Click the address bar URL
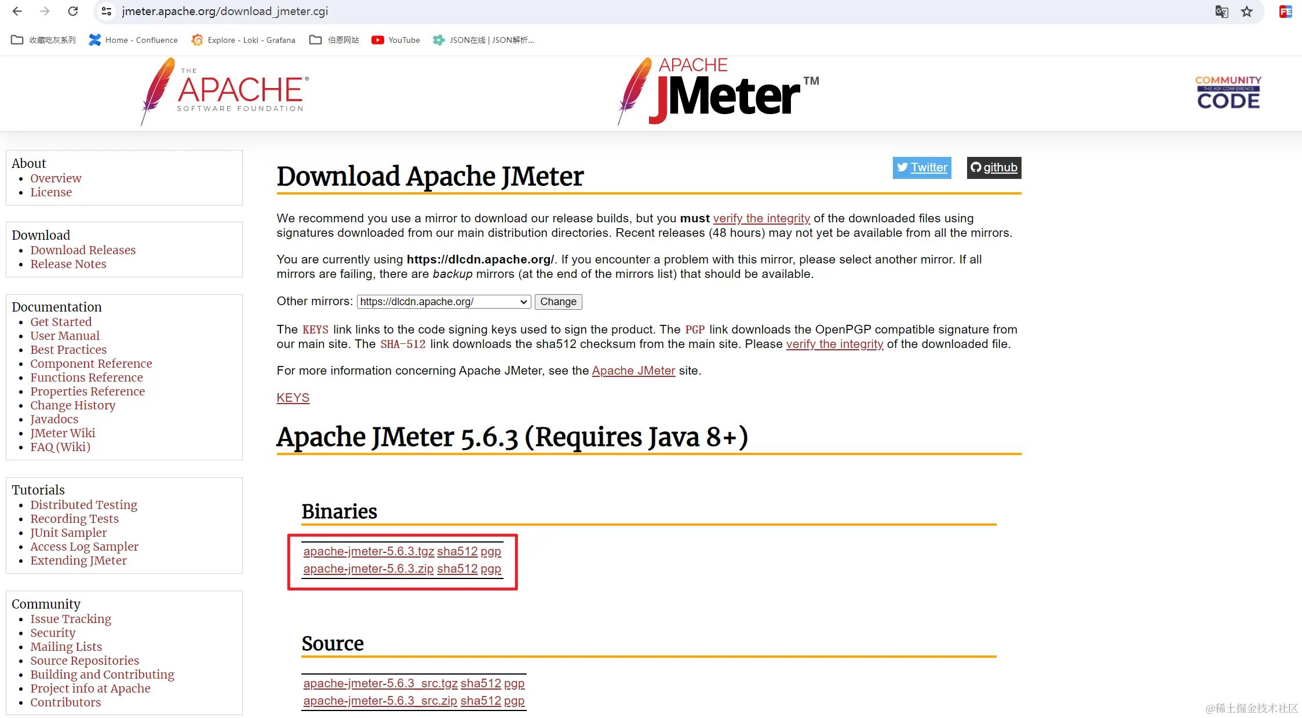The height and width of the screenshot is (718, 1302). click(225, 12)
